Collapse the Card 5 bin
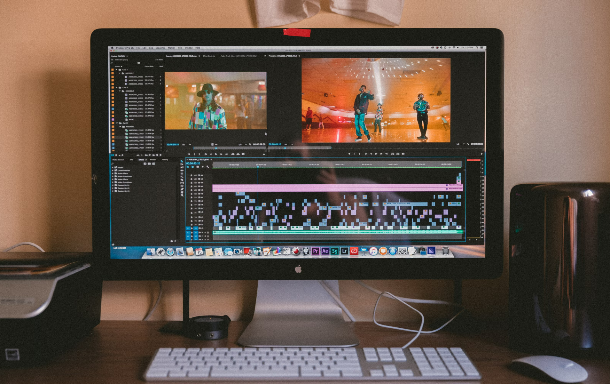Viewport: 610px width, 384px height. [x=116, y=123]
